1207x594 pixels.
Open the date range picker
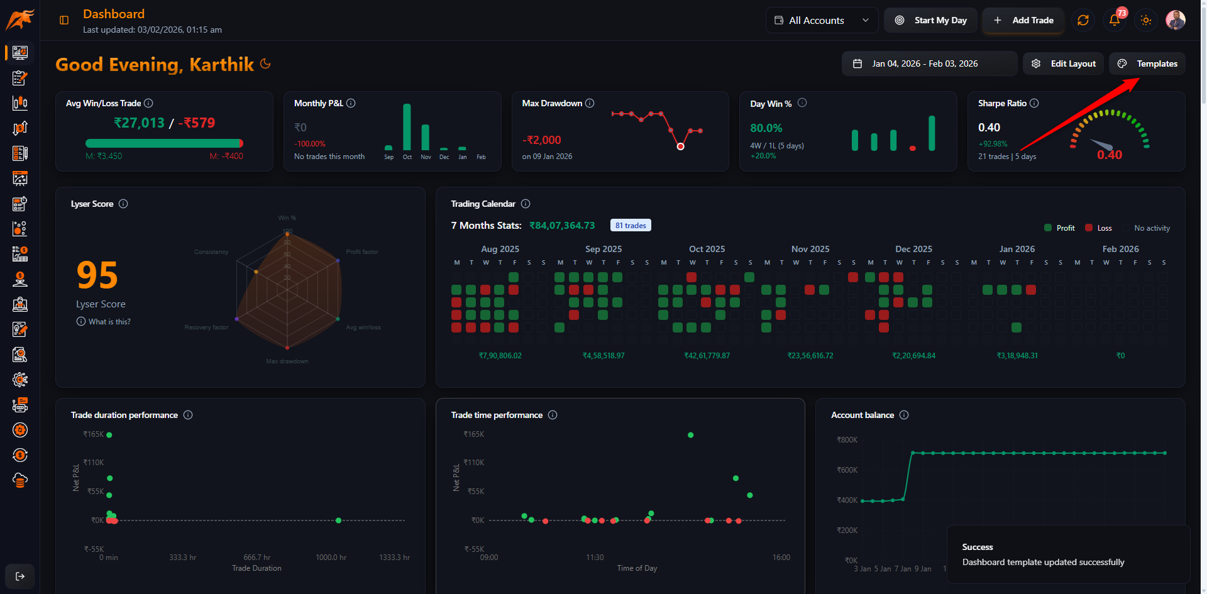[929, 63]
